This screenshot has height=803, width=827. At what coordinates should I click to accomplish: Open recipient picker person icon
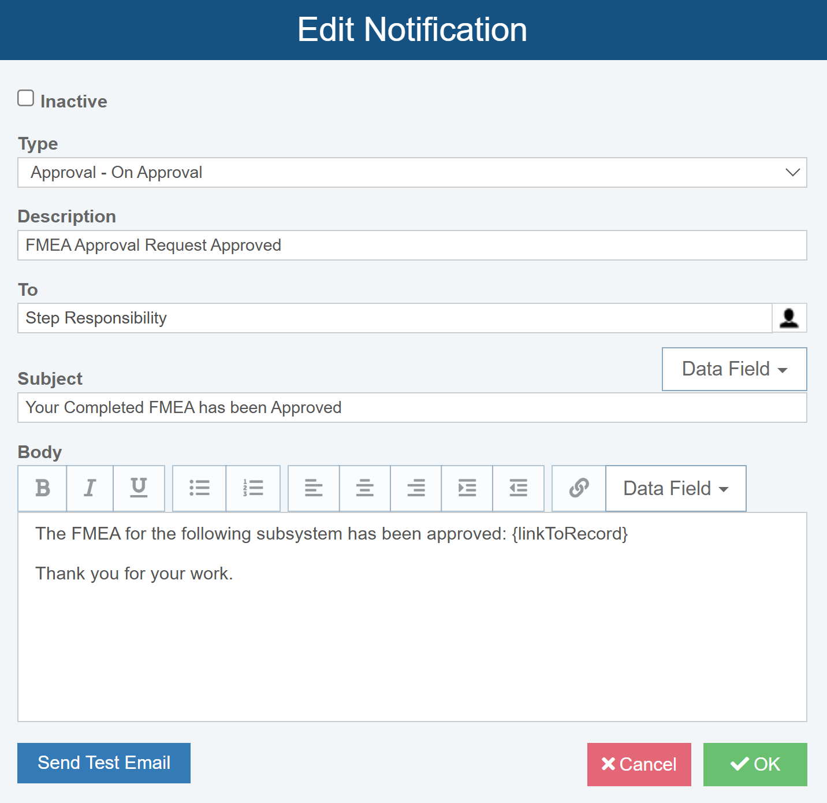789,318
